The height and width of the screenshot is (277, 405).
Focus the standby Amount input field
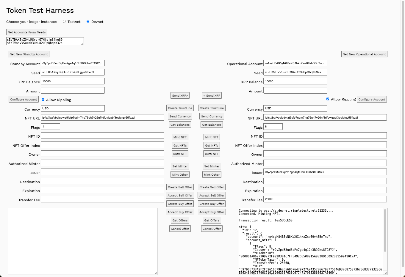point(73,90)
